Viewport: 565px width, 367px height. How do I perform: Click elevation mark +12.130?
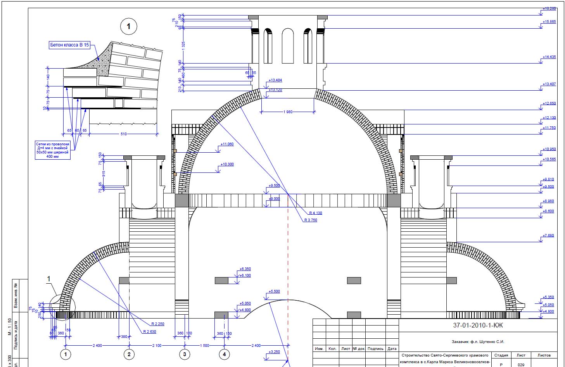point(549,118)
